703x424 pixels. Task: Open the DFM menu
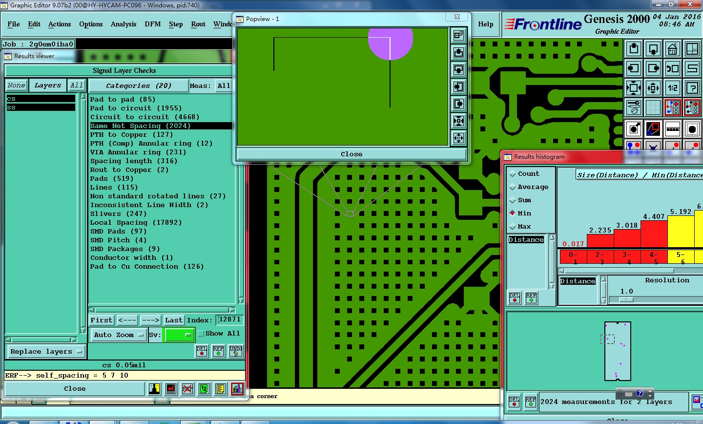[x=153, y=24]
